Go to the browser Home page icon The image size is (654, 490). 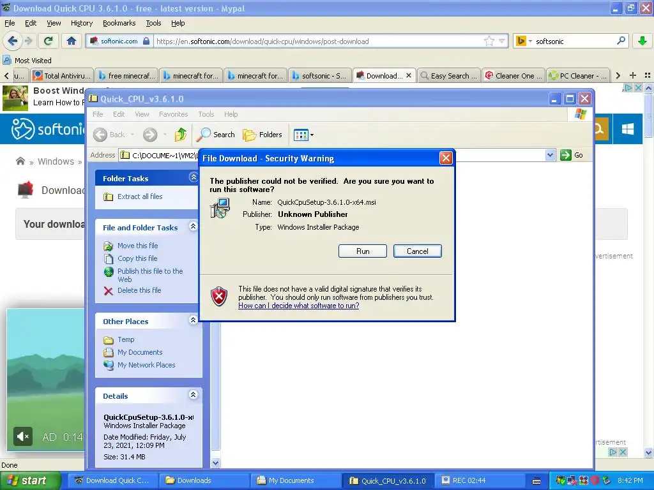72,41
